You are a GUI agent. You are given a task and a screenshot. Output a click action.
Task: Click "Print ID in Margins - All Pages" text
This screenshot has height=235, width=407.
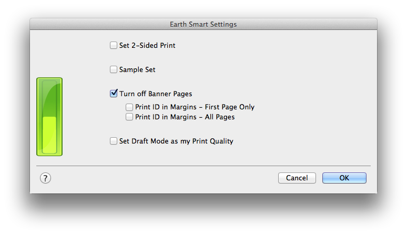click(185, 117)
